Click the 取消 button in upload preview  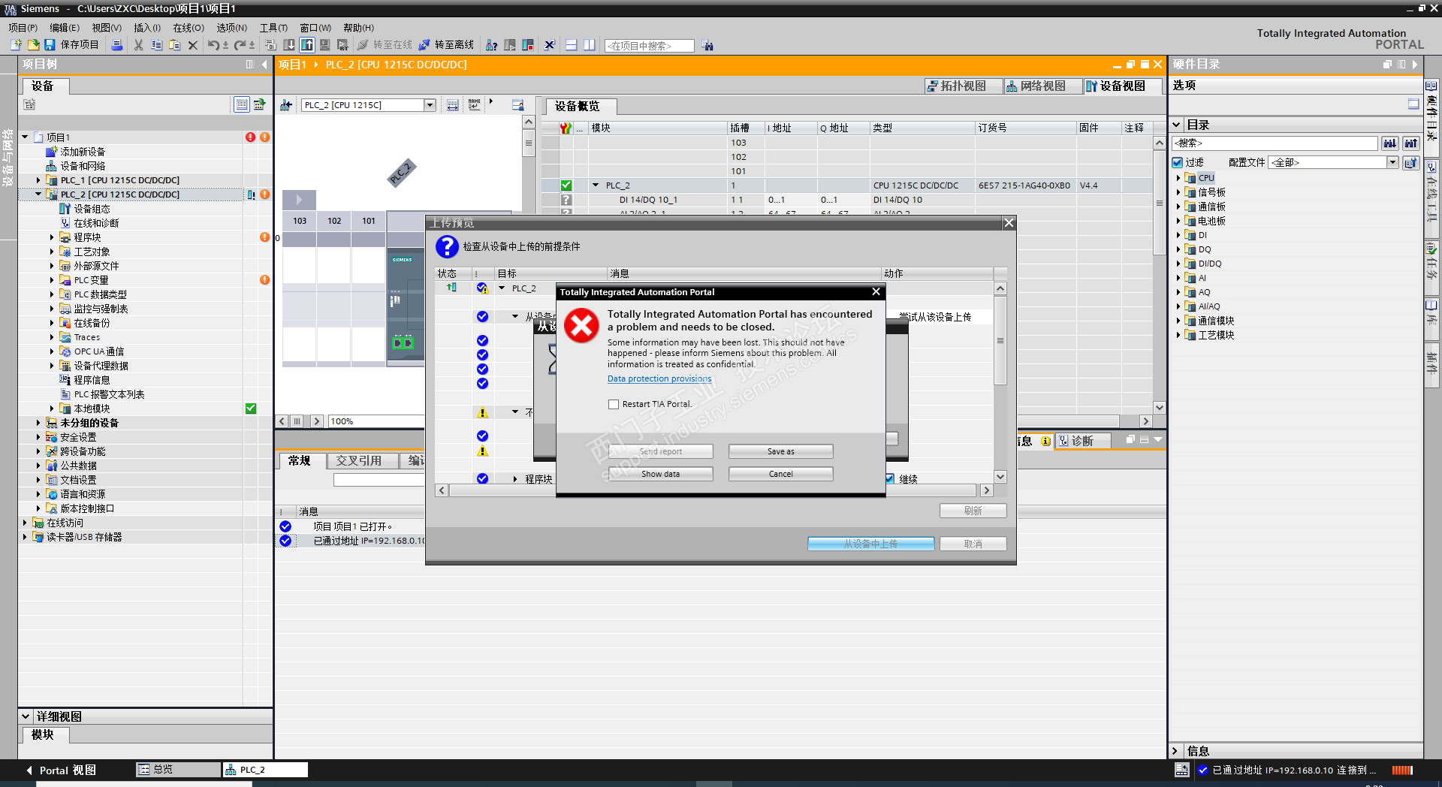973,544
